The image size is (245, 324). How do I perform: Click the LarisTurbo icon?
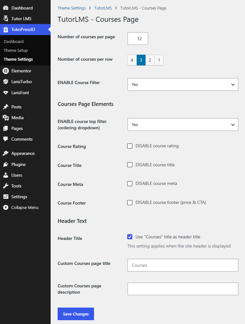coord(6,82)
